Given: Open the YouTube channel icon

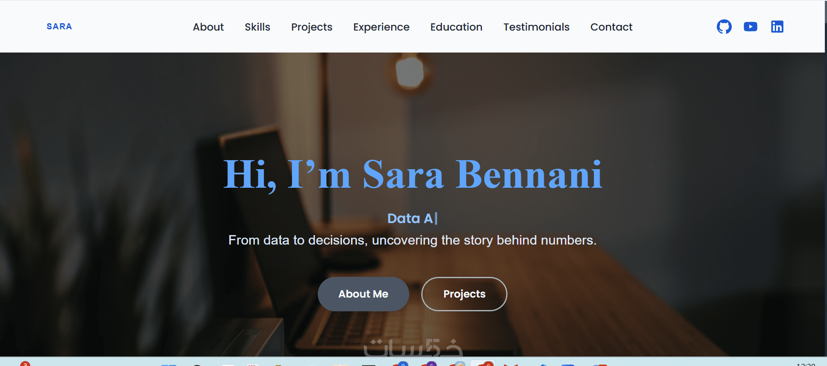Looking at the screenshot, I should point(750,27).
